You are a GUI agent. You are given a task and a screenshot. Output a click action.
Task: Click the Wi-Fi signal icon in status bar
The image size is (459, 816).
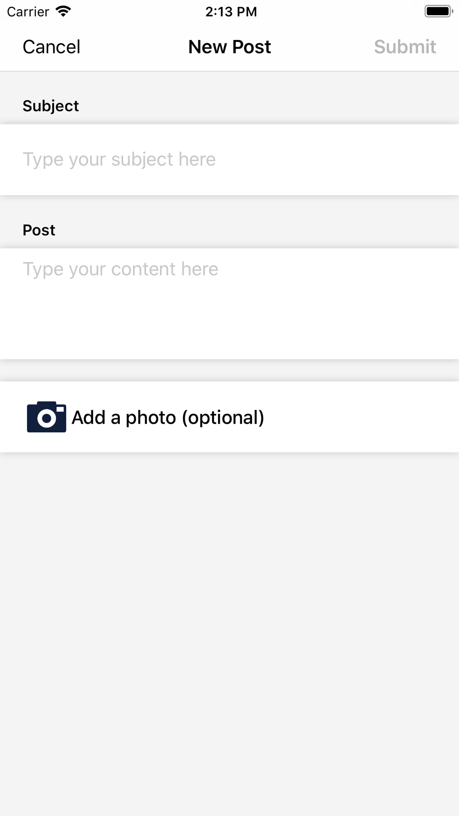[x=63, y=11]
